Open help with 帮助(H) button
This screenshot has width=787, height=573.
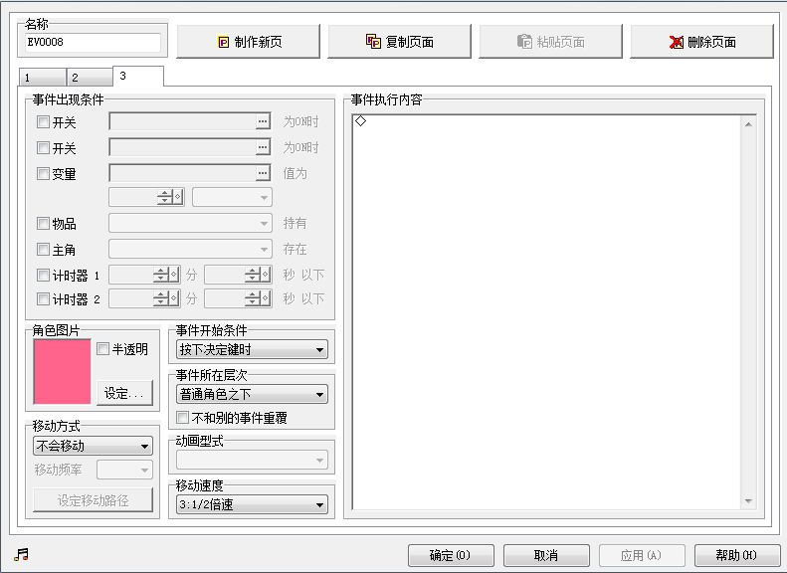(x=737, y=555)
